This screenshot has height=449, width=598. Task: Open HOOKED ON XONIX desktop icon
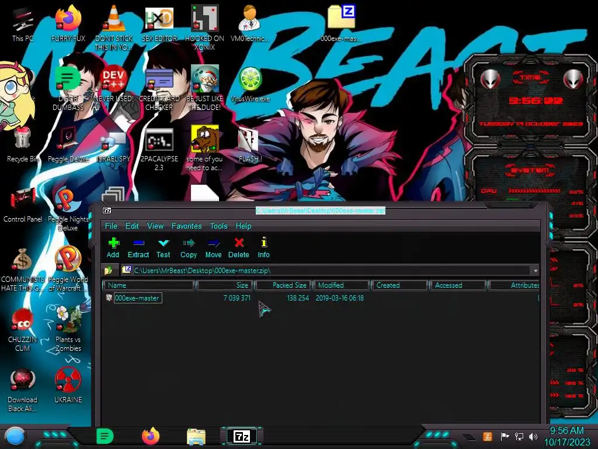pyautogui.click(x=205, y=27)
